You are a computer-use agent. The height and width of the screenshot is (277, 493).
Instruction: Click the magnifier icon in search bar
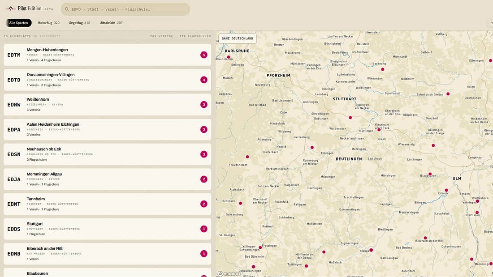(67, 9)
